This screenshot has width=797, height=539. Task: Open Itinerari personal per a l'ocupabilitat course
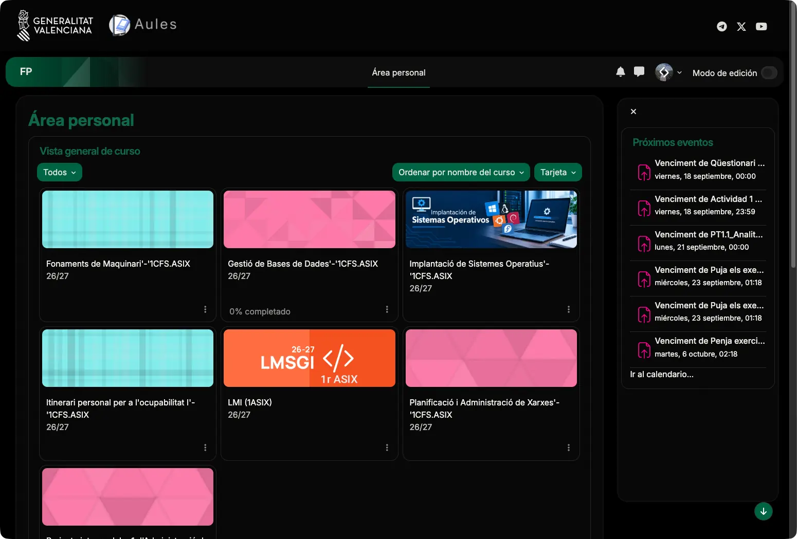[x=120, y=408]
